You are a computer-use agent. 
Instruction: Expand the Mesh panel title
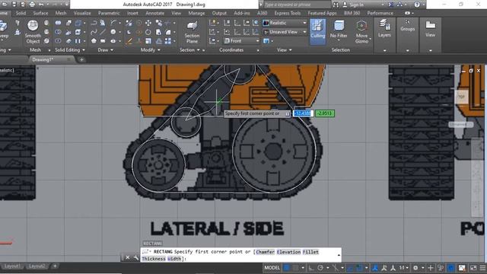point(37,49)
